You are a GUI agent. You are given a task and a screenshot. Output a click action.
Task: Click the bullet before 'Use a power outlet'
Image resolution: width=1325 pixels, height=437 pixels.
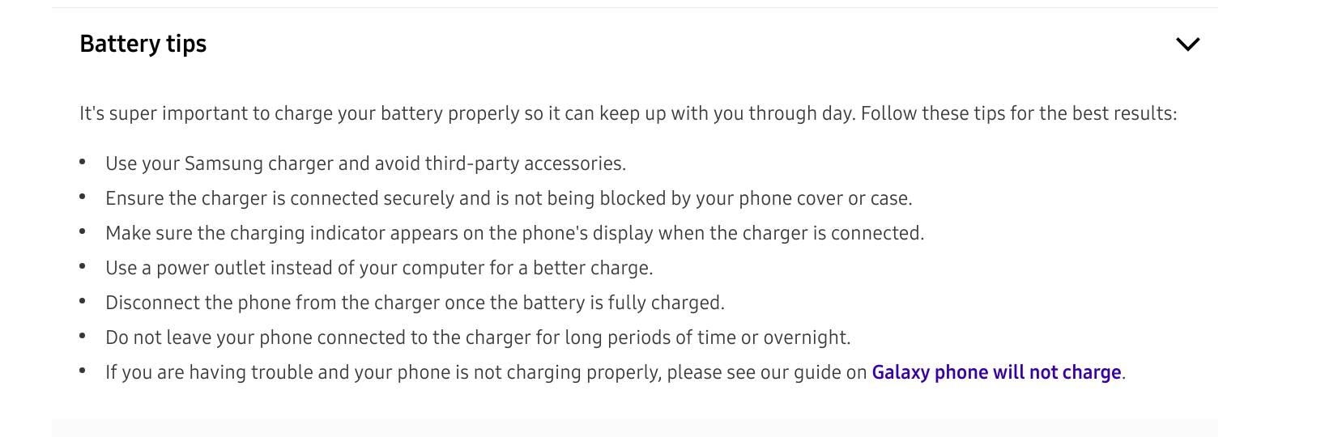pyautogui.click(x=83, y=267)
